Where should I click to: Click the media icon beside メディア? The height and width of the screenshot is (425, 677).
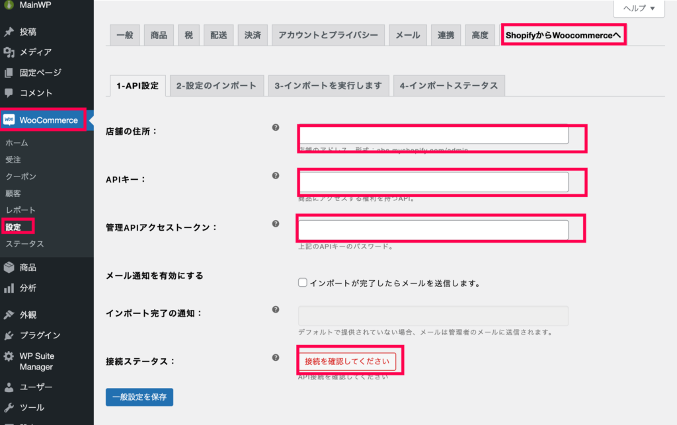(9, 52)
